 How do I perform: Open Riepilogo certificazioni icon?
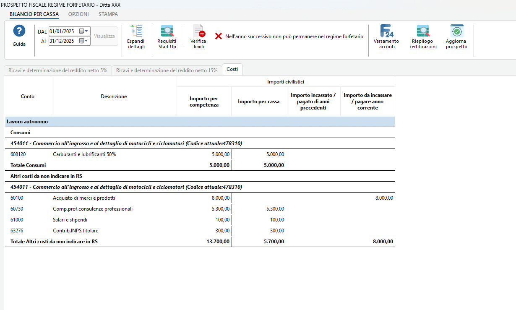coord(423,31)
